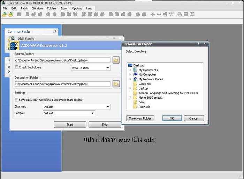Select 'backup' folder in the tree

pos(143,88)
